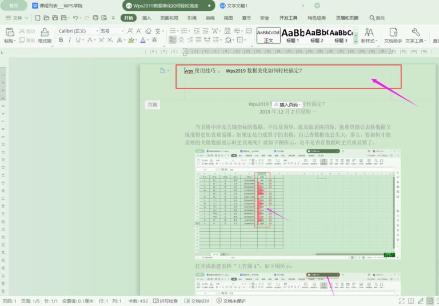Toggle bold formatting

coord(61,41)
